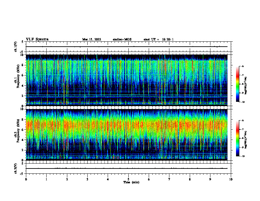
Task: Click the ch.2 frequency axis "6" tick
Action: (23, 130)
